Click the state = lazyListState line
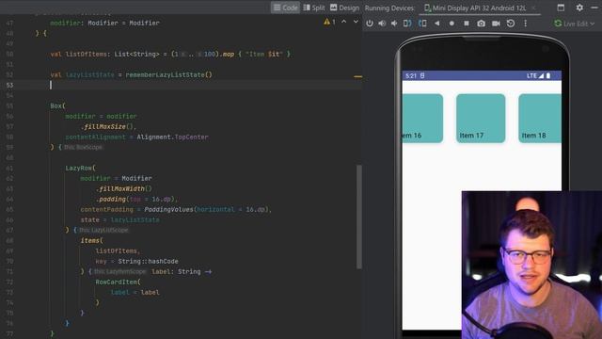Image resolution: width=602 pixels, height=339 pixels. coord(119,219)
